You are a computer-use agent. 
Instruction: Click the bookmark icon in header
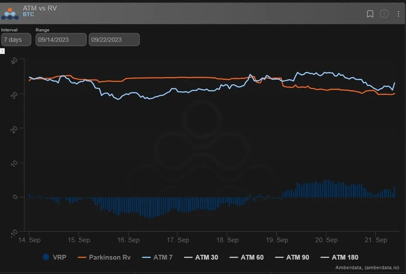pos(370,14)
